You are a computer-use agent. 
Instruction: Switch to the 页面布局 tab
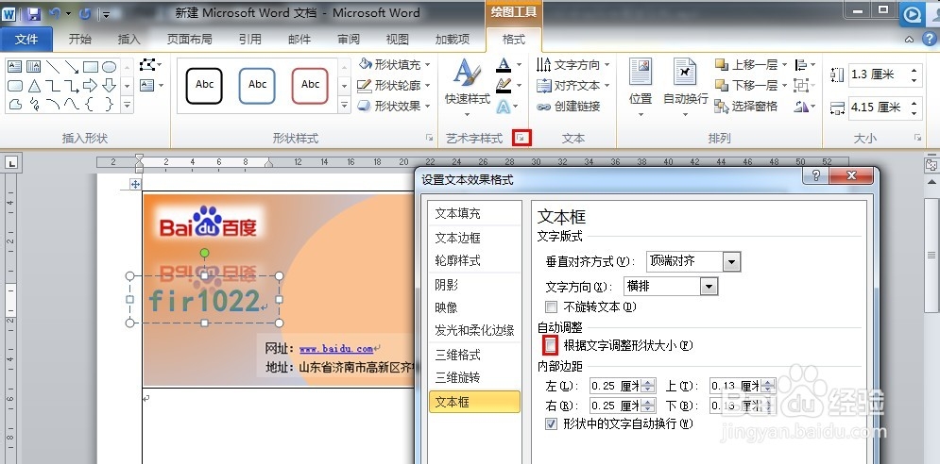tap(190, 40)
